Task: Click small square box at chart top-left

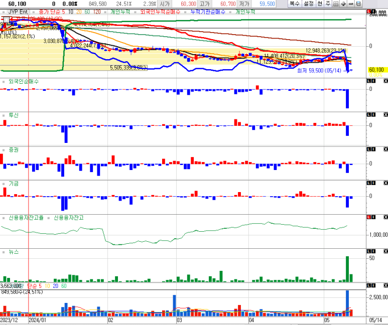Action: 6,20
